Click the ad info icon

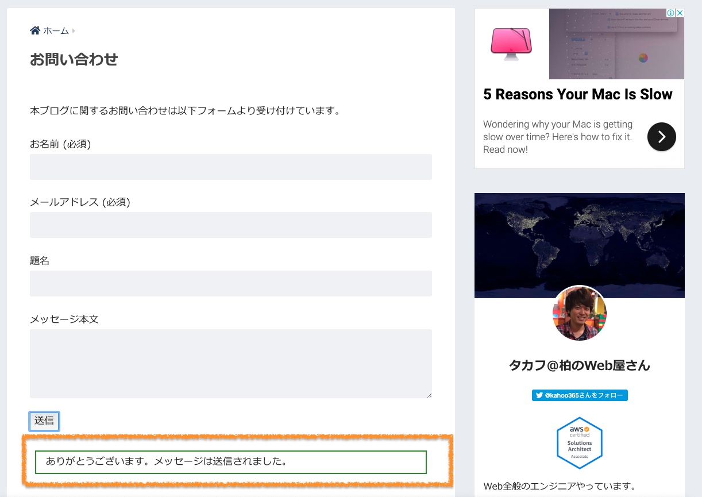coord(670,13)
